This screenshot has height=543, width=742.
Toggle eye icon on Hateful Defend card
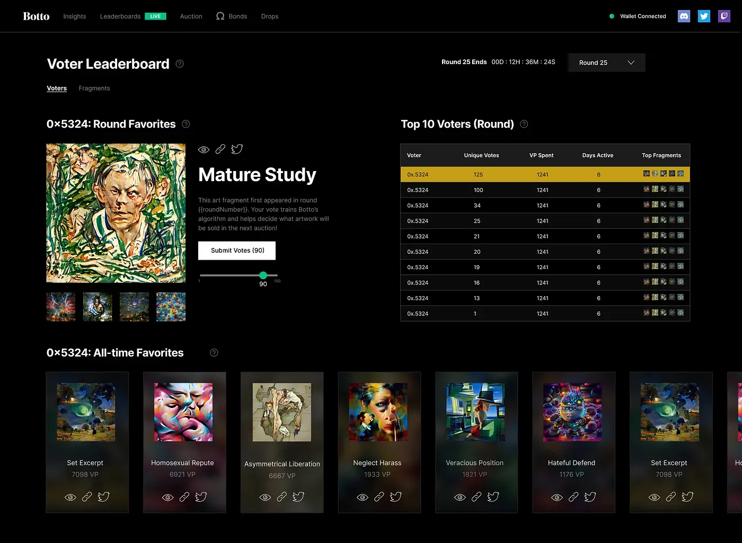click(556, 497)
